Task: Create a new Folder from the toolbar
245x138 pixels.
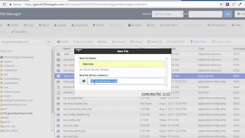Action: (13, 25)
